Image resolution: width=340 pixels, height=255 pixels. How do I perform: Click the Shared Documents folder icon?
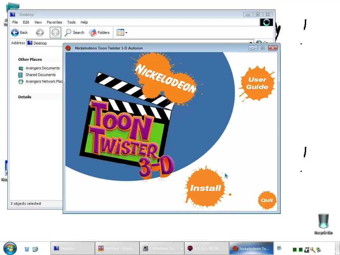[21, 75]
